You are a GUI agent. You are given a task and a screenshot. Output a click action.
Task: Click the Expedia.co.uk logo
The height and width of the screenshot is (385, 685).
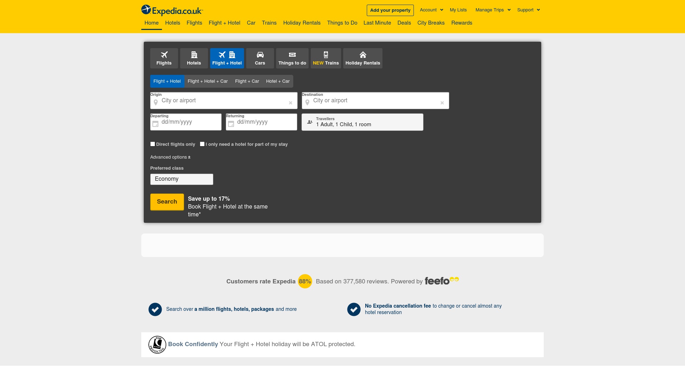[172, 10]
